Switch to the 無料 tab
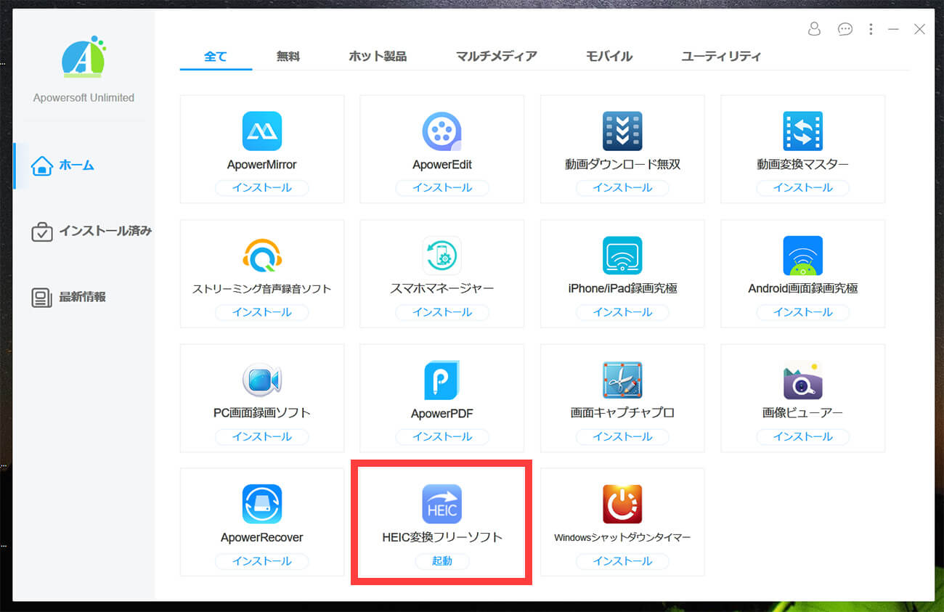The height and width of the screenshot is (612, 944). click(x=288, y=56)
